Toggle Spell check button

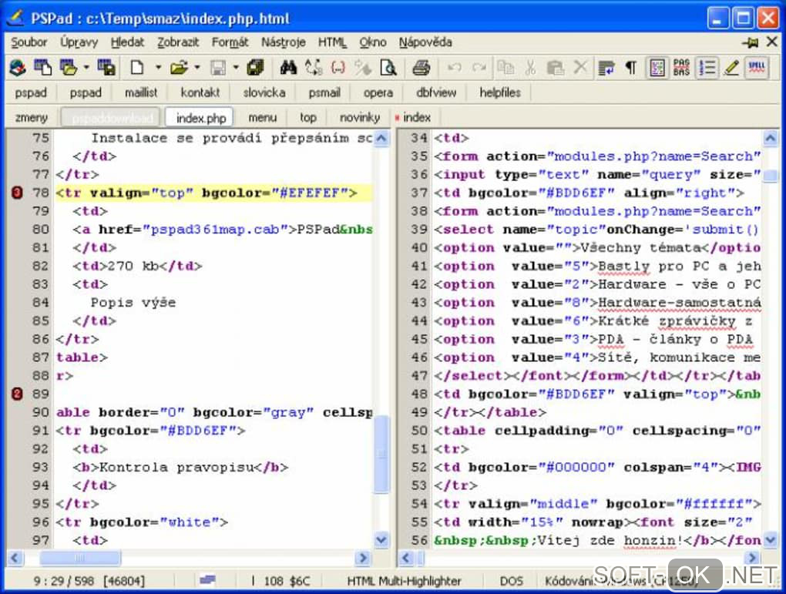tap(757, 68)
